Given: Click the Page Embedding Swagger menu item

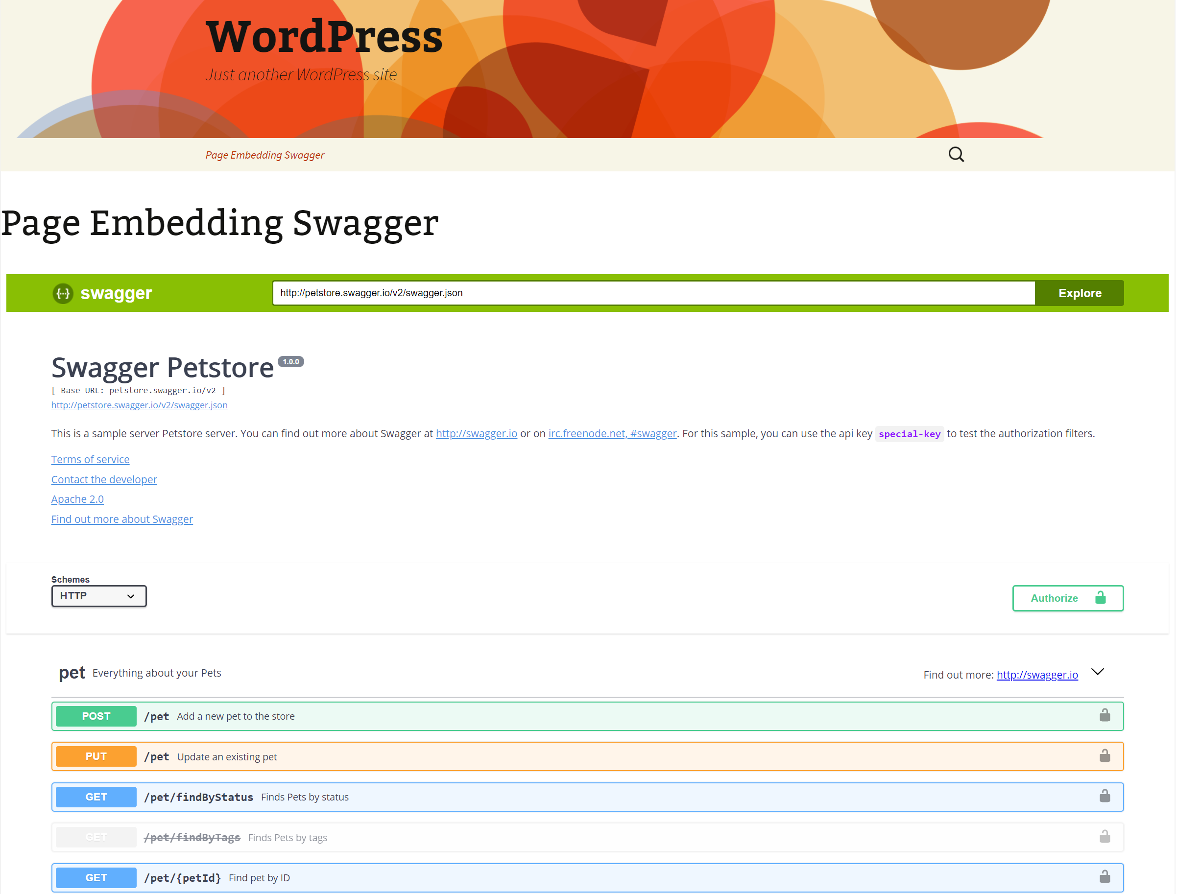Looking at the screenshot, I should pos(265,155).
